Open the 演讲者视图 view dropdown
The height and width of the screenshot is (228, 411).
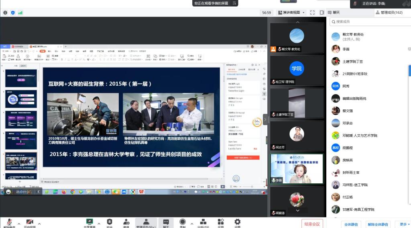291,12
